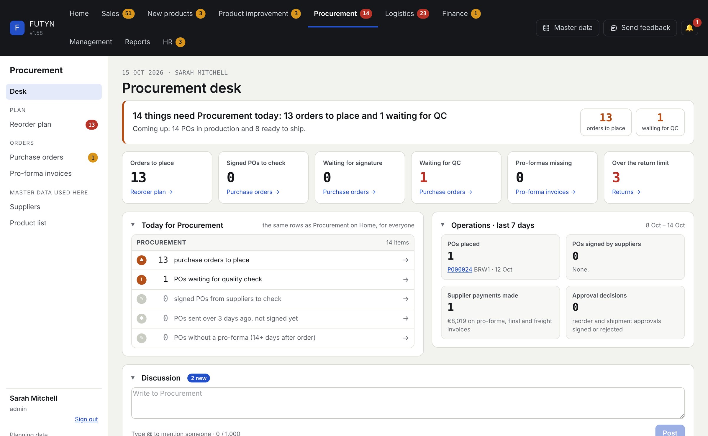Select the Procurement tab
The image size is (708, 436).
click(x=343, y=14)
